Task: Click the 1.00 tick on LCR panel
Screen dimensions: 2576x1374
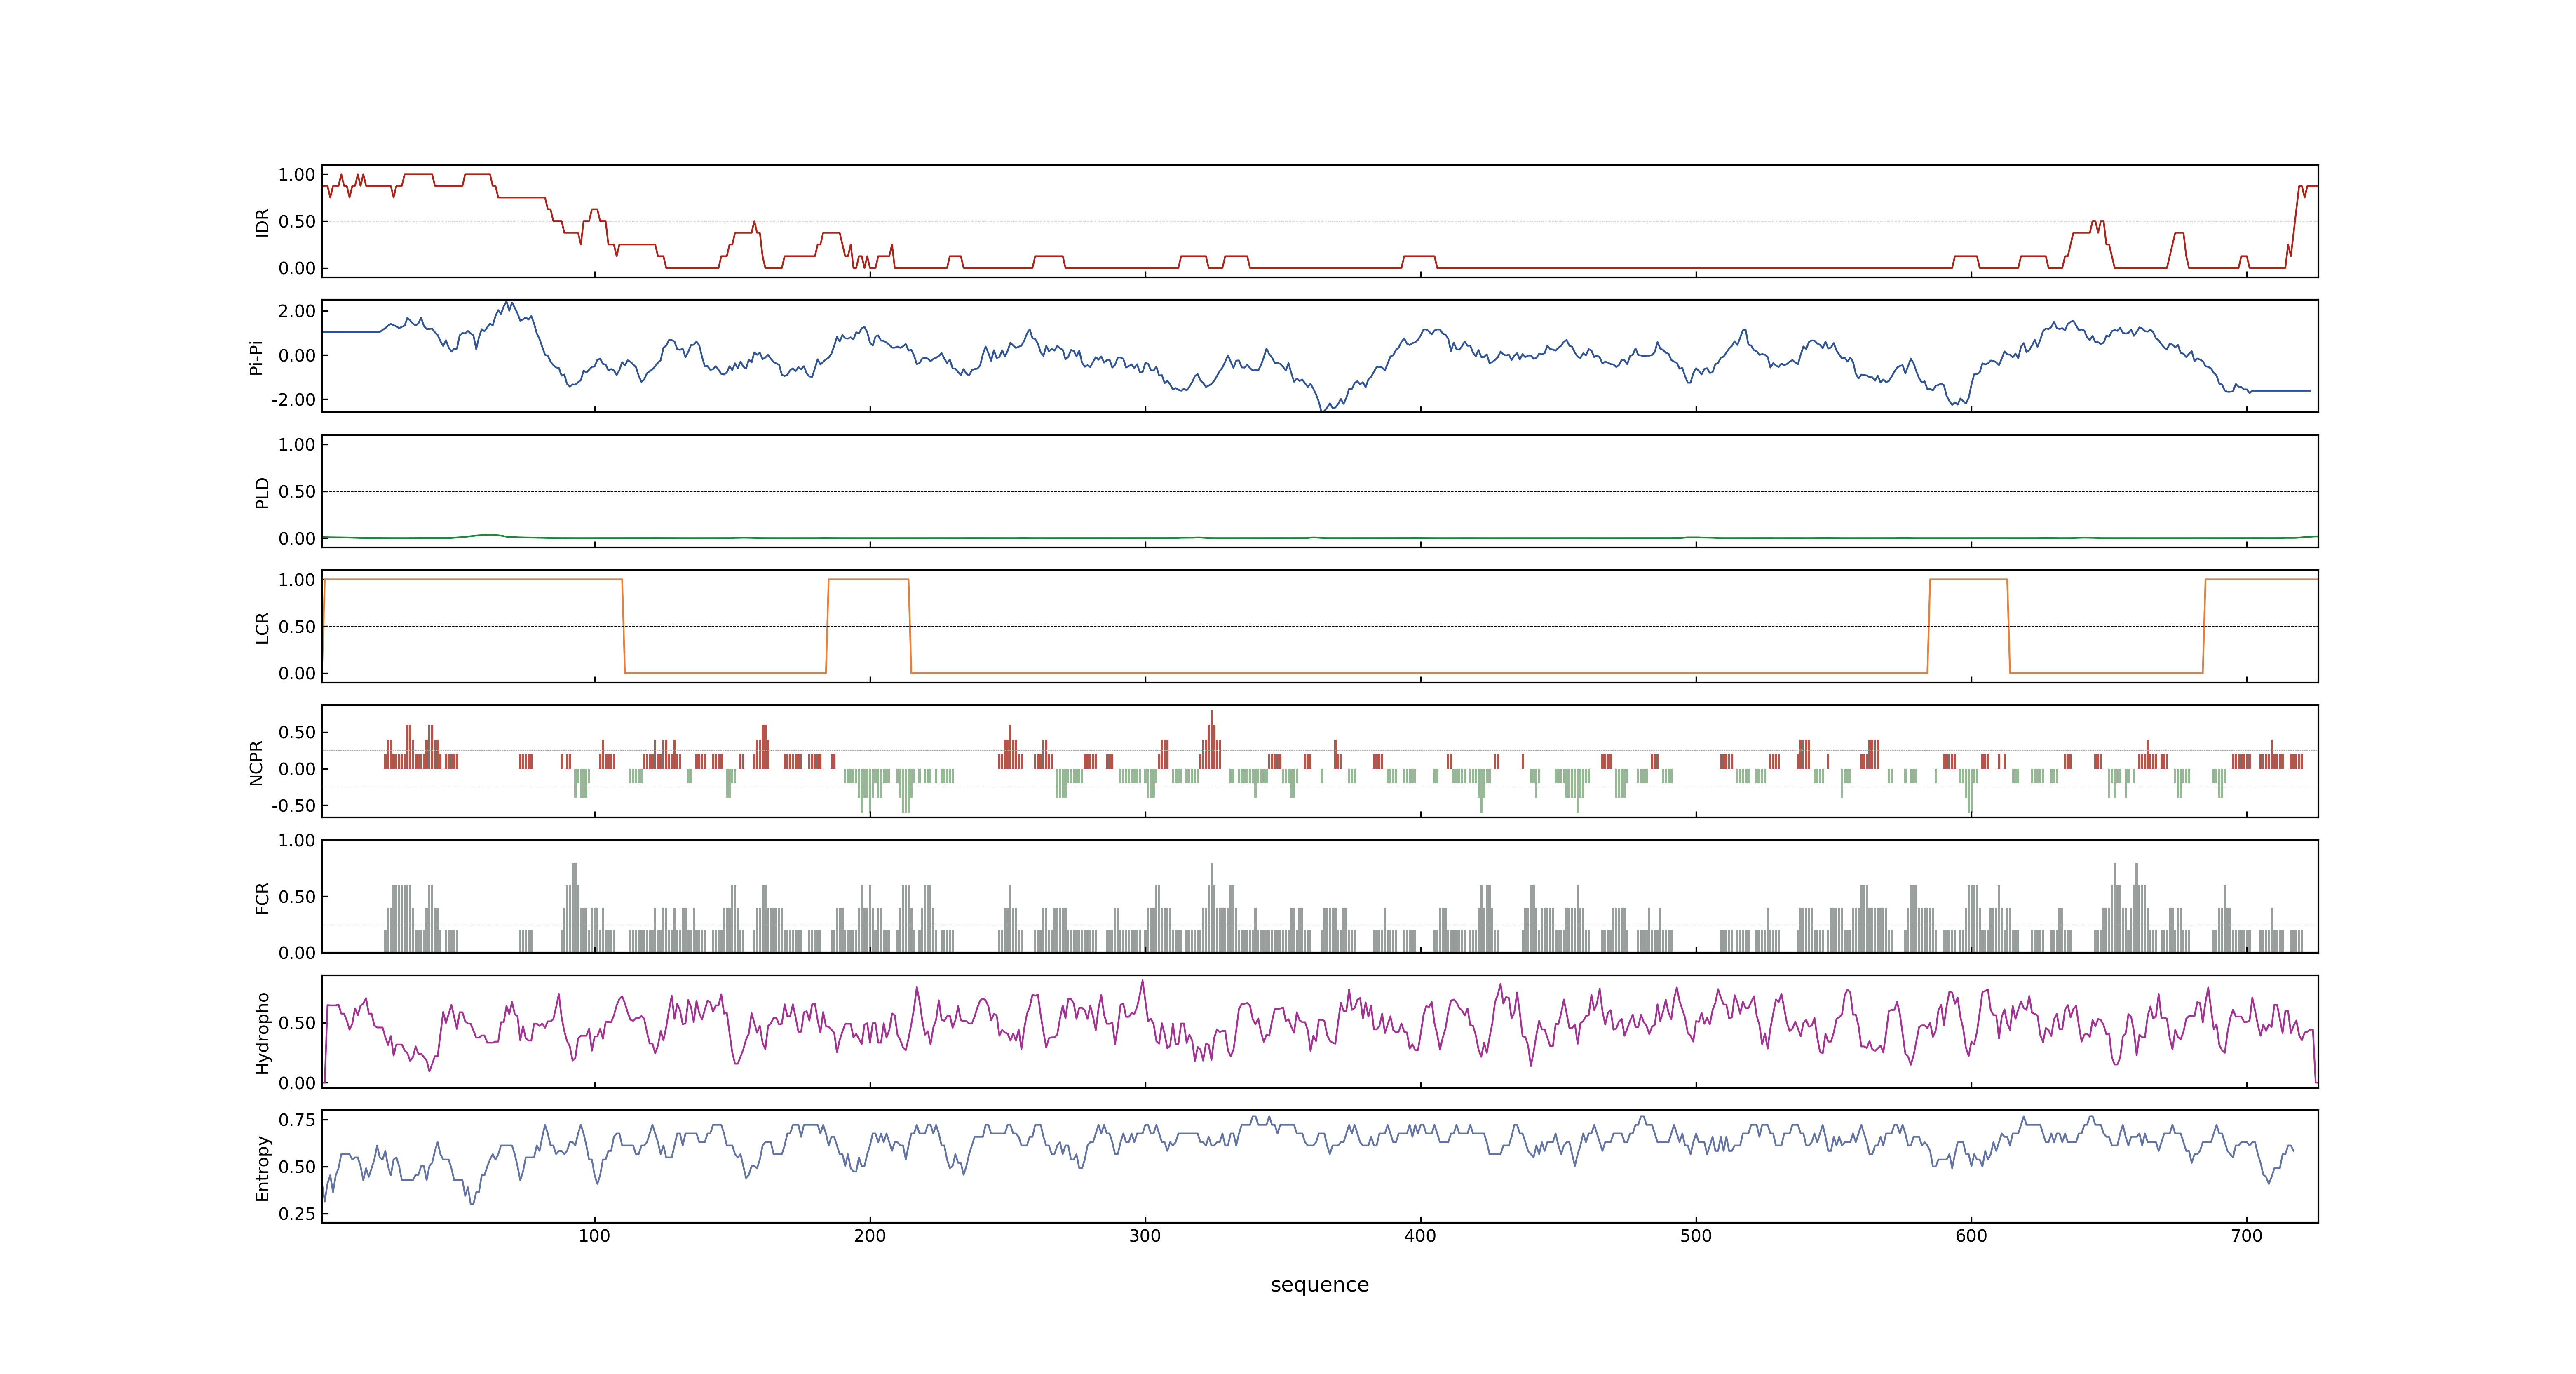Action: pos(297,580)
